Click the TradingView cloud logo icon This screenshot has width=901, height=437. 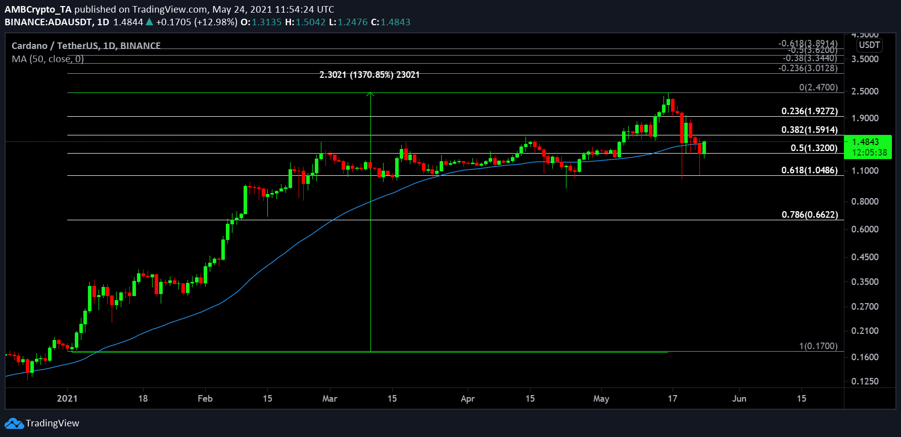[14, 423]
